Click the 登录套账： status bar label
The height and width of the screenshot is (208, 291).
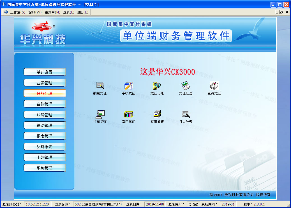point(63,204)
